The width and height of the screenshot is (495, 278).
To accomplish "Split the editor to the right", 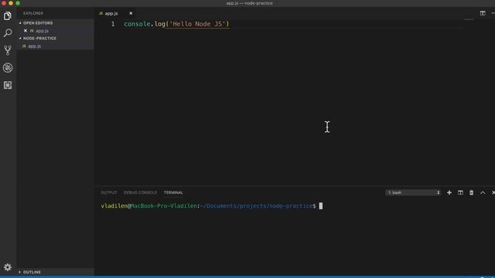I will coord(483,13).
